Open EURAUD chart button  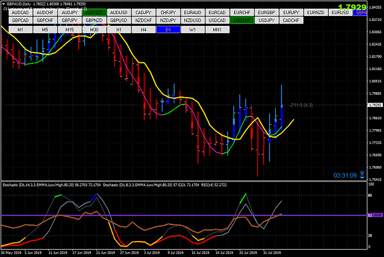pyautogui.click(x=193, y=12)
